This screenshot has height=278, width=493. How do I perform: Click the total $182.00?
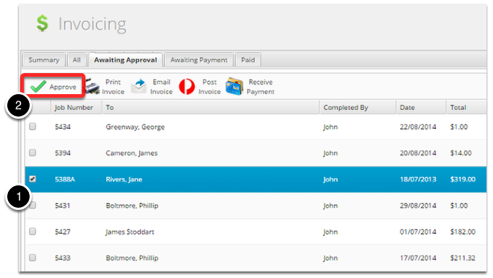(x=463, y=232)
